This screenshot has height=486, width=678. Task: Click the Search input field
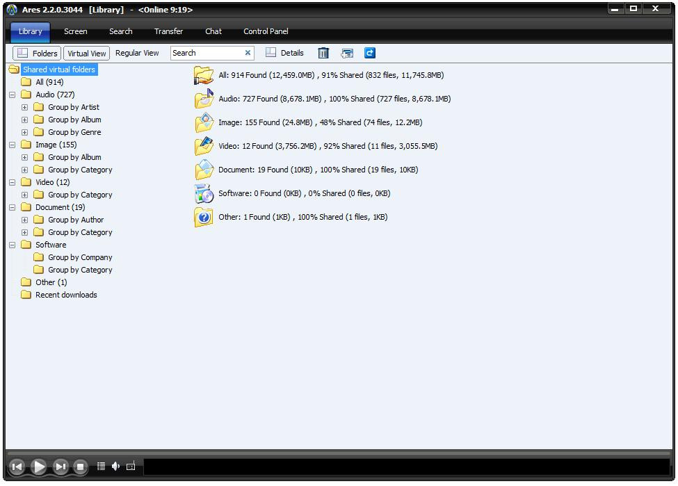[x=206, y=53]
